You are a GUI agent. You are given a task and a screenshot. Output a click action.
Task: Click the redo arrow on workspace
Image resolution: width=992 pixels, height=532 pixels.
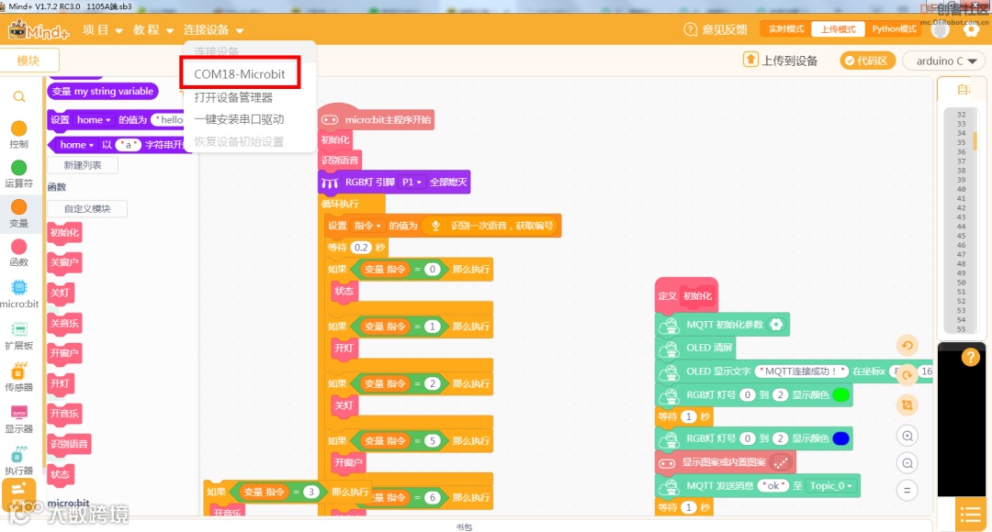tap(907, 374)
